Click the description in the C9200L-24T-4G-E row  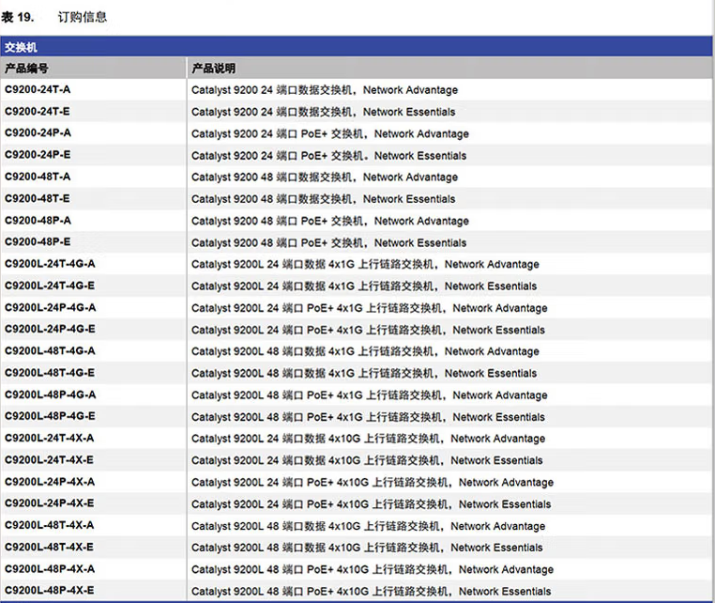(x=364, y=286)
